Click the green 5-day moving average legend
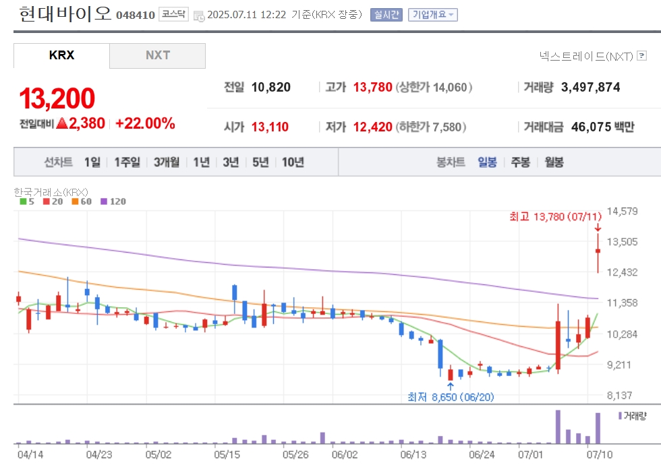Image resolution: width=661 pixels, height=473 pixels. [27, 201]
